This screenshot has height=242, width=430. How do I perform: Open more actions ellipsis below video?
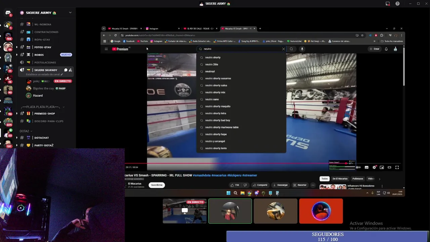click(x=313, y=185)
